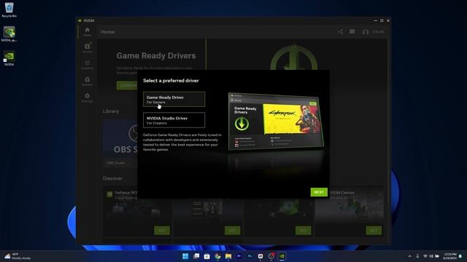Open the Windows Start menu
The image size is (467, 262).
click(185, 256)
